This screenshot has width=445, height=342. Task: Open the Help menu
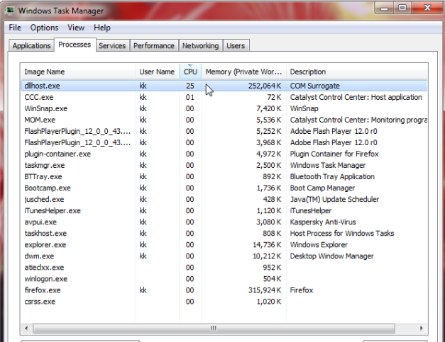coord(102,28)
